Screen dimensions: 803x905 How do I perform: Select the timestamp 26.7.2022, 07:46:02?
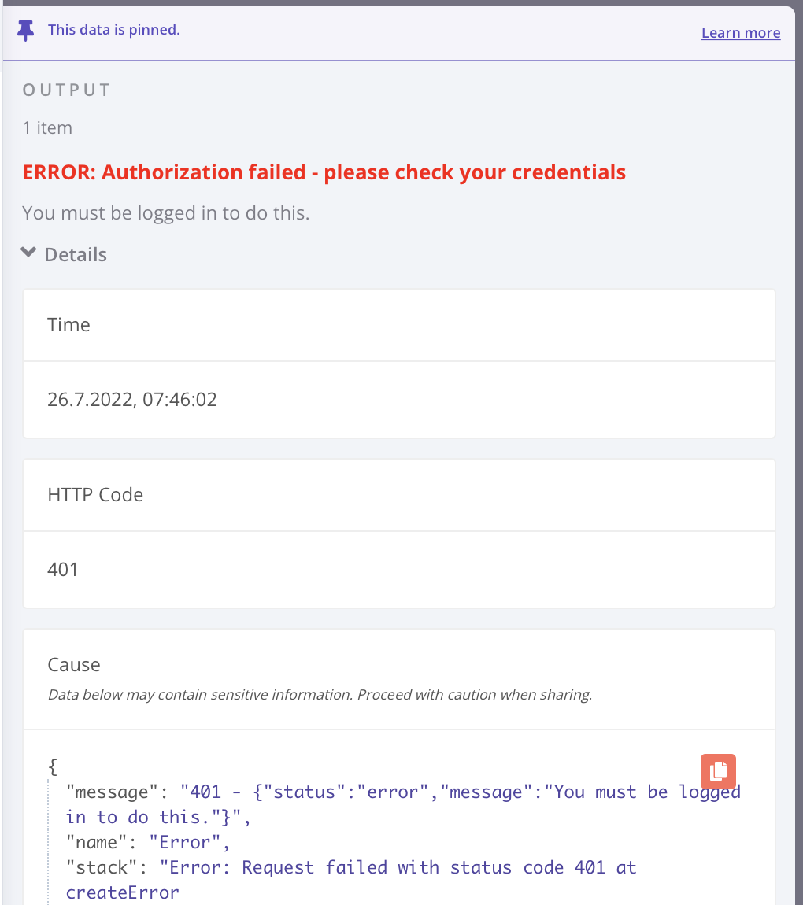(x=132, y=399)
